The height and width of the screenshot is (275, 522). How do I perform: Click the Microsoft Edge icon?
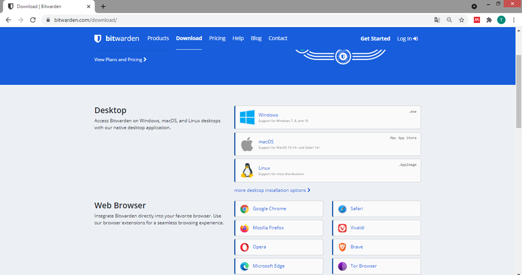point(244,266)
